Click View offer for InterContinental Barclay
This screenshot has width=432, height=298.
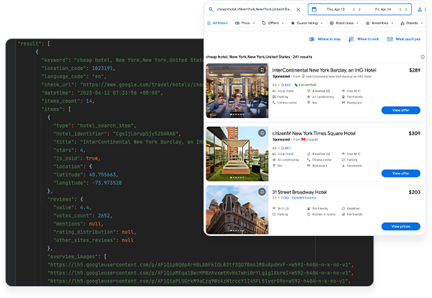coord(400,110)
